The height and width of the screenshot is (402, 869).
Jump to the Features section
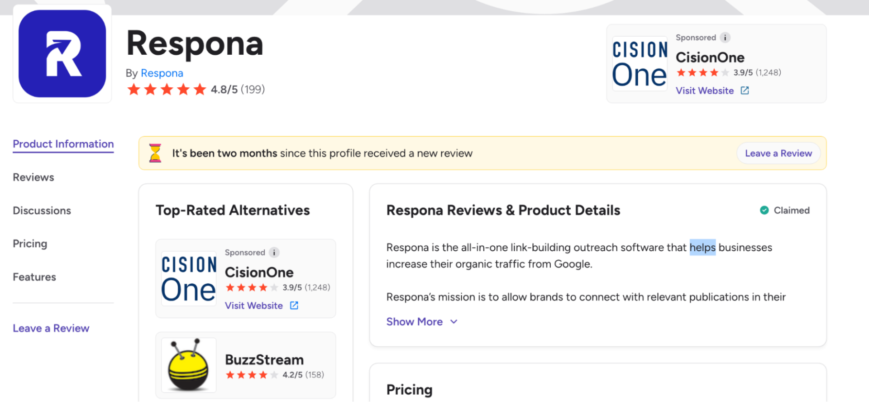pos(34,277)
